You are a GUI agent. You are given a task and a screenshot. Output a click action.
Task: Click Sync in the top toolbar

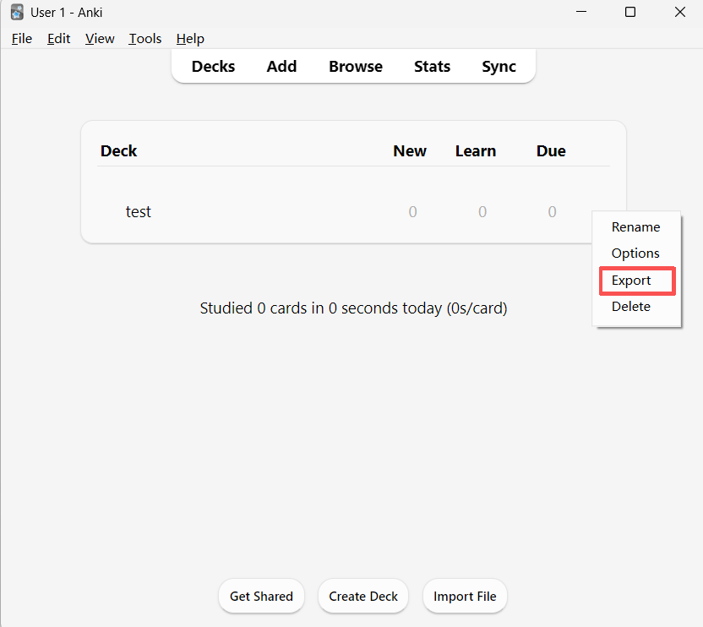click(x=499, y=67)
